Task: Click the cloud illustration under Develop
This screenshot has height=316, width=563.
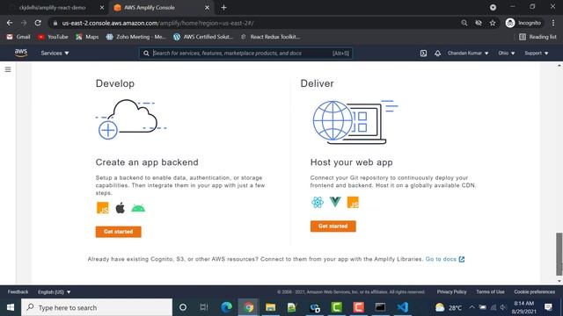Action: (x=131, y=119)
